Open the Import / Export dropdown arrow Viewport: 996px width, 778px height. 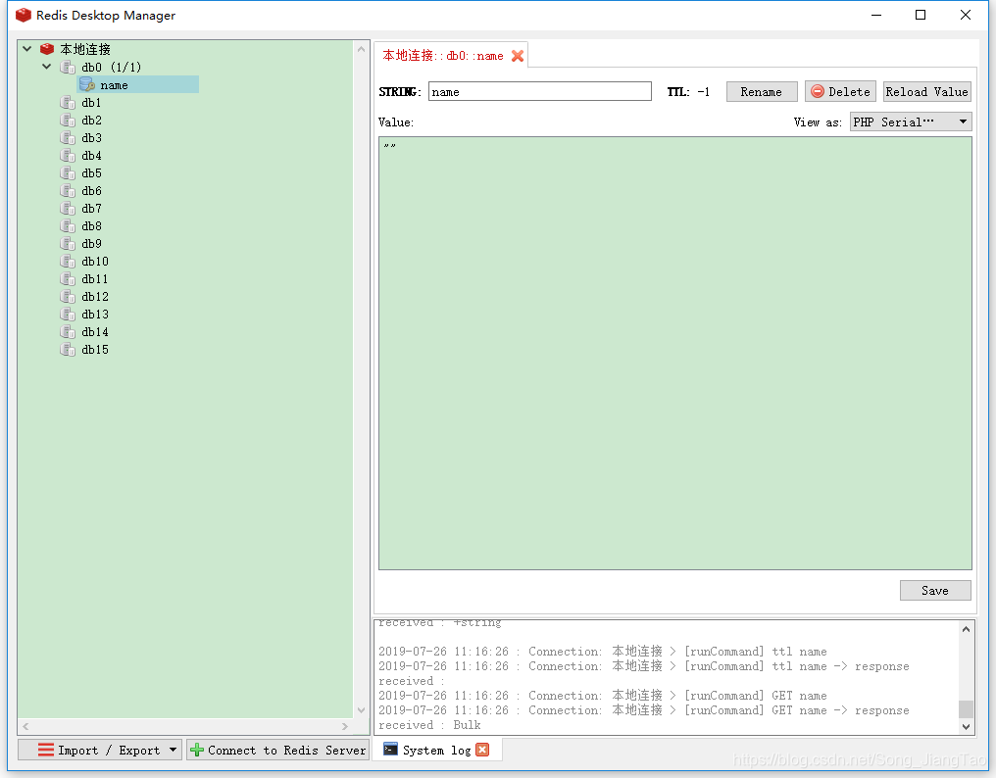173,750
